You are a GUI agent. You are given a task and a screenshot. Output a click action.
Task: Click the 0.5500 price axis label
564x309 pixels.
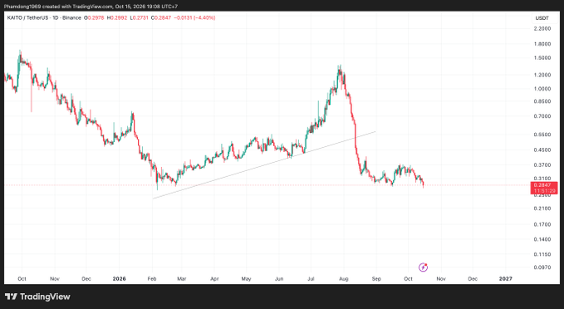(542, 135)
